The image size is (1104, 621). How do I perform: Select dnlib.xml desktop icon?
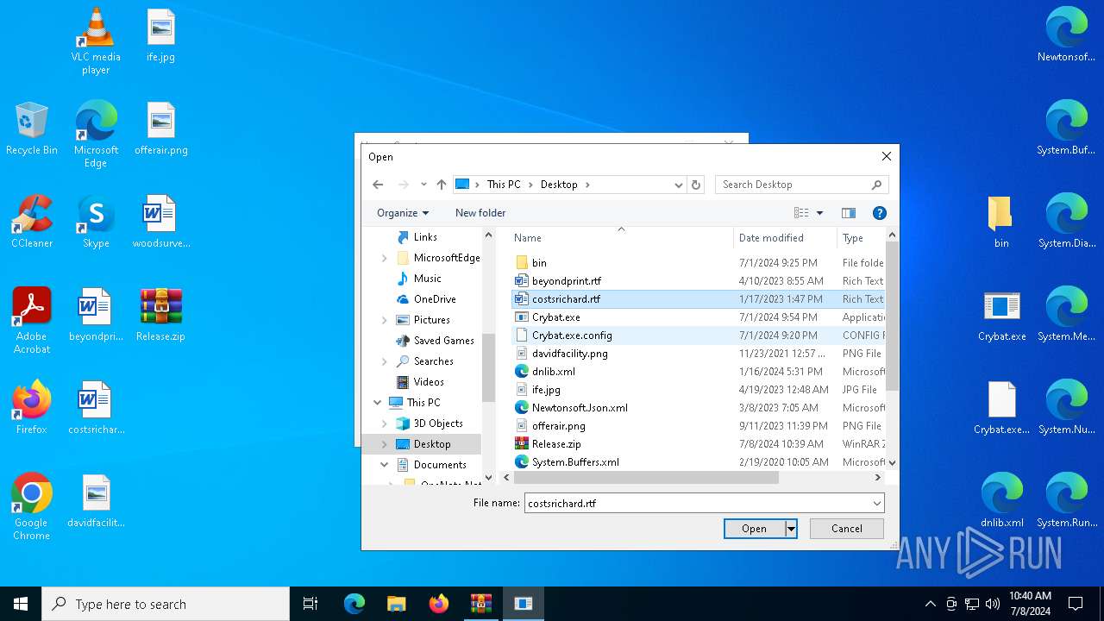[1001, 500]
